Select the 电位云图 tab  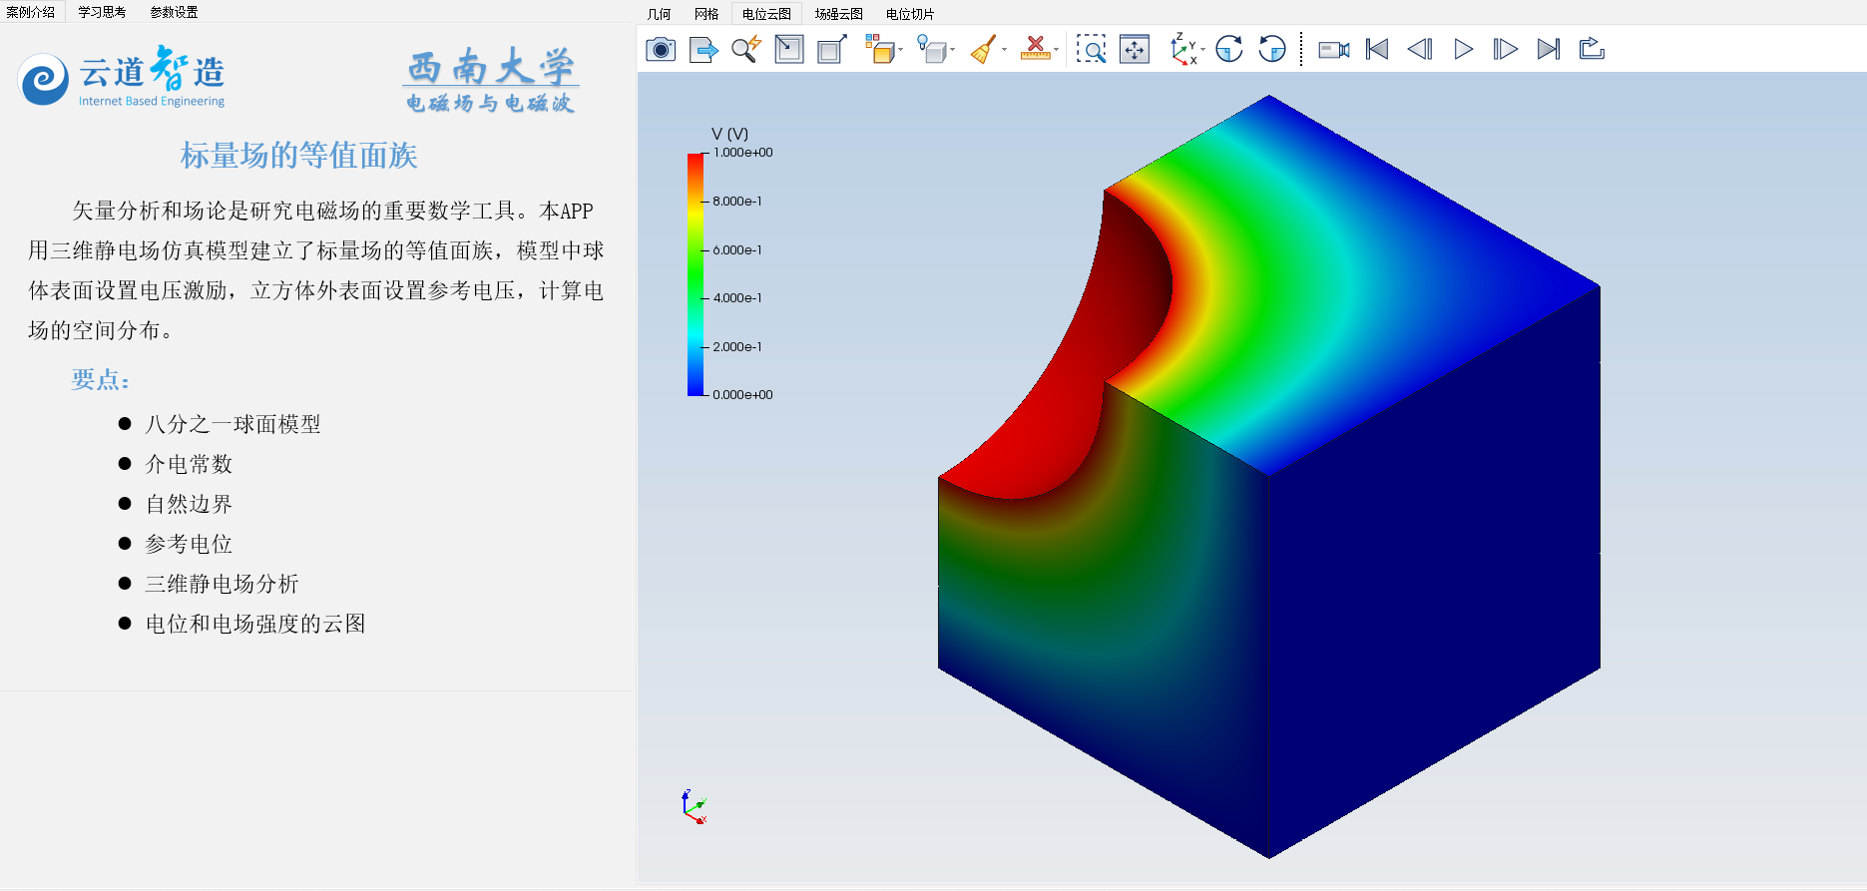pyautogui.click(x=766, y=14)
